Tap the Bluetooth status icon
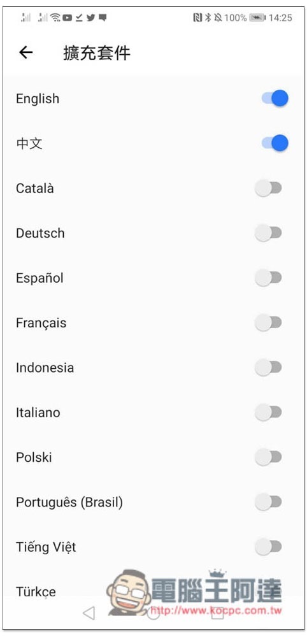This screenshot has width=307, height=637. coord(208,17)
